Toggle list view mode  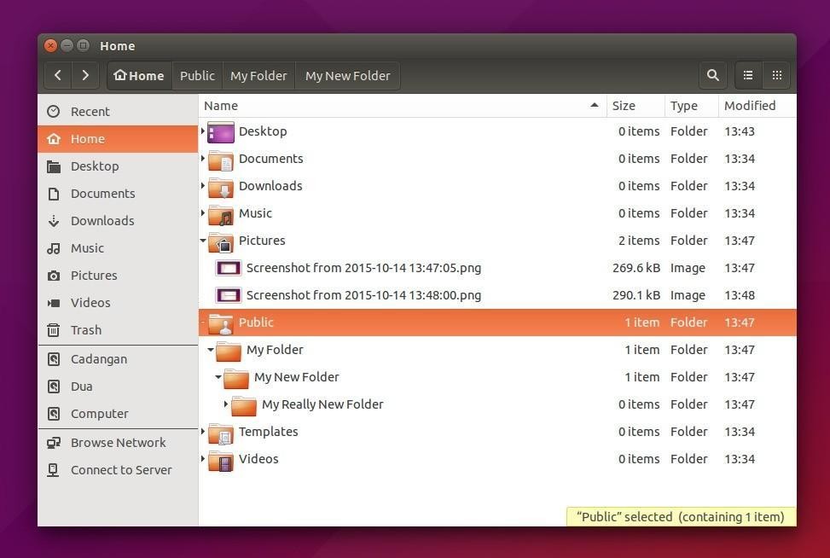click(748, 75)
